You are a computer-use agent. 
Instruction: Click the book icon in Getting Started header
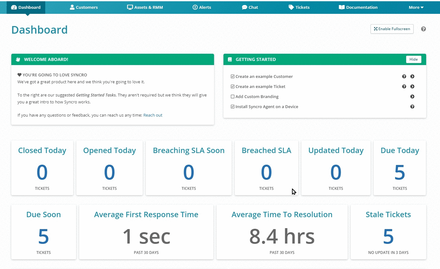pos(230,59)
